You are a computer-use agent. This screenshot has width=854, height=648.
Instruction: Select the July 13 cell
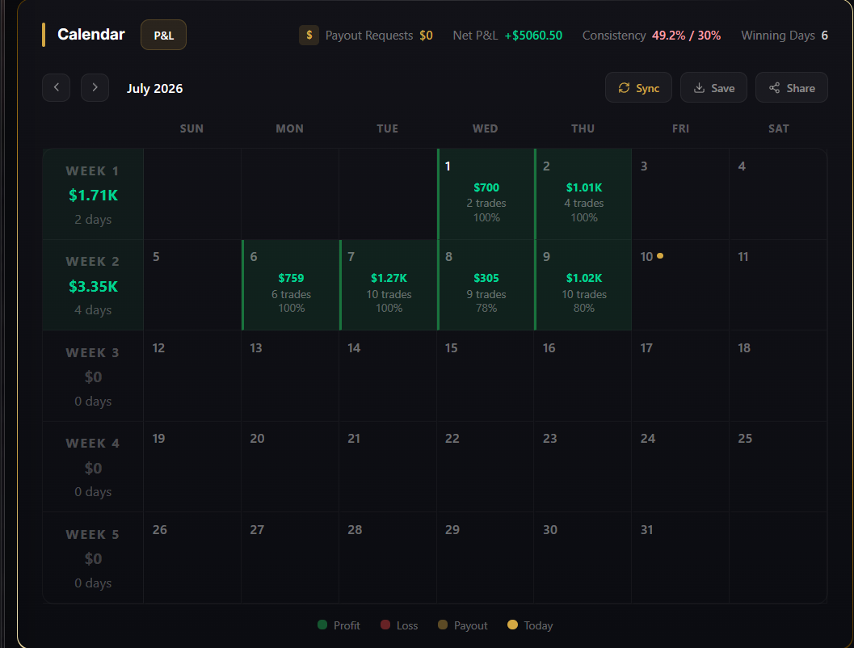click(290, 376)
